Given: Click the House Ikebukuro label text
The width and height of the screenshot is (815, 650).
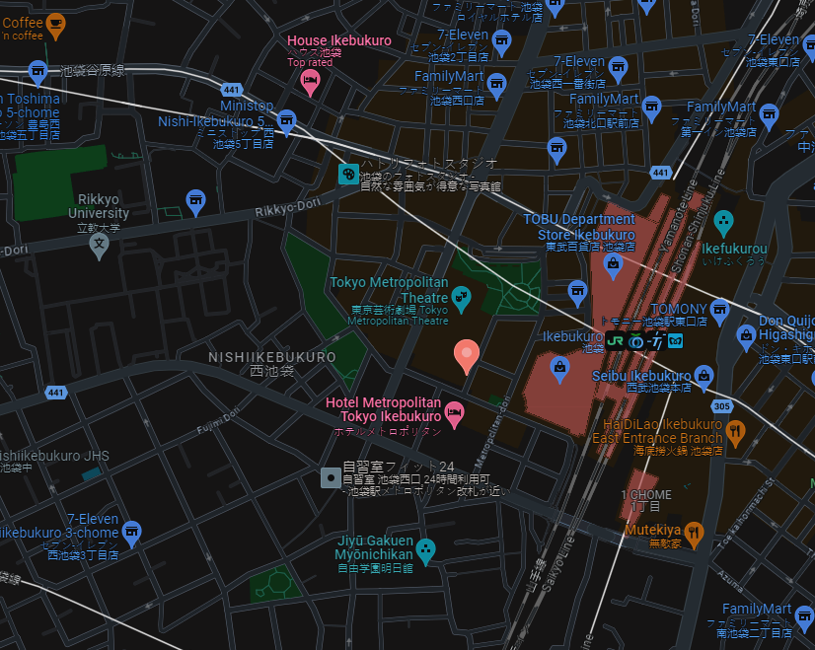Looking at the screenshot, I should 338,40.
